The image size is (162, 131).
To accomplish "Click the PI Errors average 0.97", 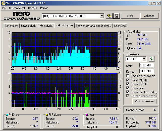I will (x=35, y=119).
